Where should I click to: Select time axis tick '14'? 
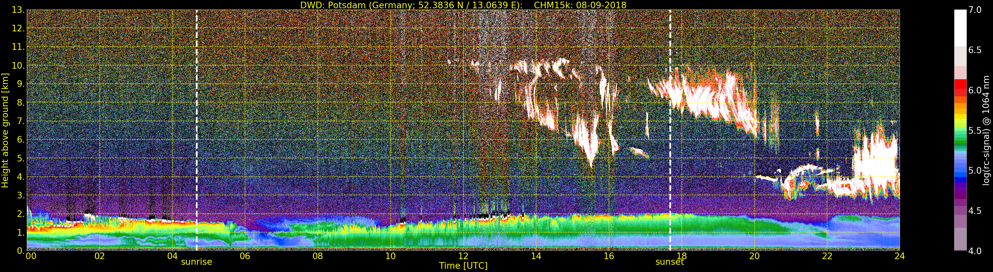(x=536, y=256)
